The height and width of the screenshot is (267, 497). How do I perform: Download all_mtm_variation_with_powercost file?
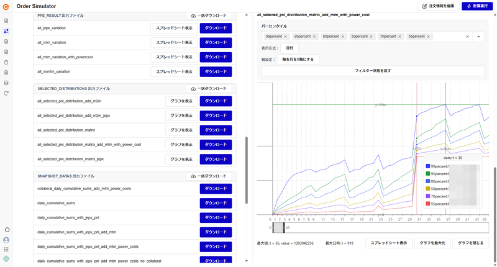pyautogui.click(x=216, y=57)
